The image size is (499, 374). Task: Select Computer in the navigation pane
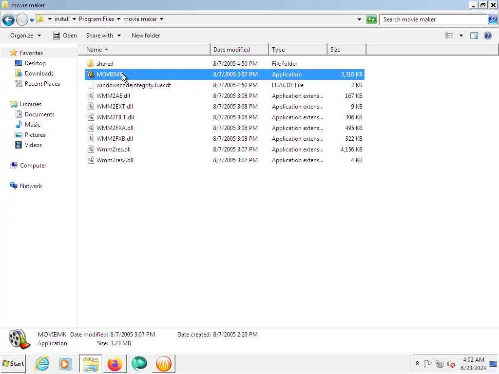coord(33,166)
